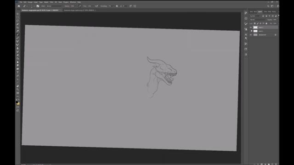Select the Move tool

[x=17, y=14]
